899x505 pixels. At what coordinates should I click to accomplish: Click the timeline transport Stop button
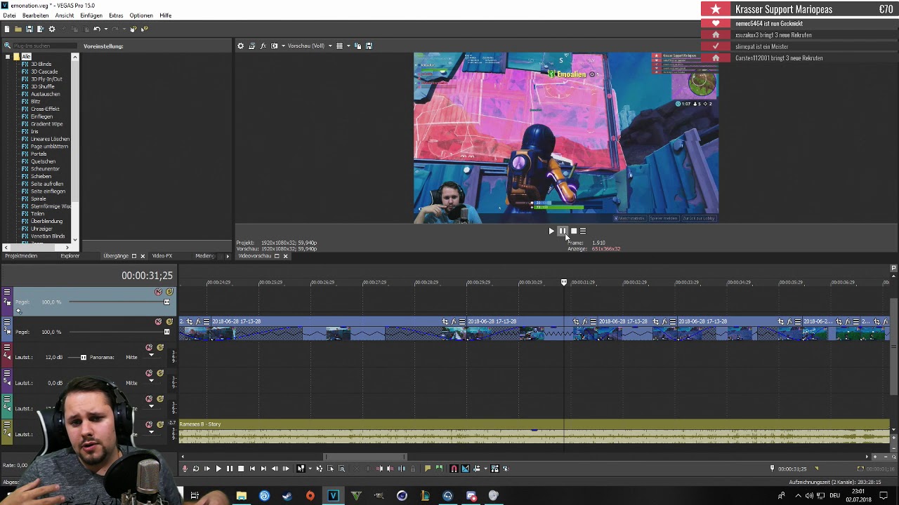click(x=241, y=469)
